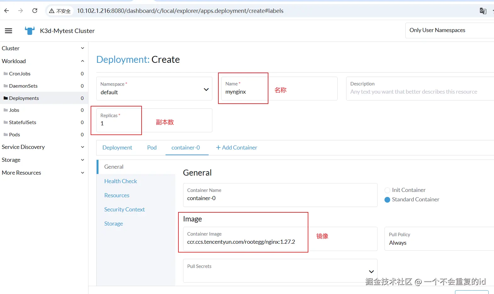
Task: Click the Container Name field
Action: tap(280, 195)
